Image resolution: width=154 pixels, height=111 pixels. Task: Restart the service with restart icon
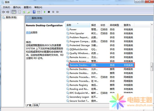tap(58, 12)
